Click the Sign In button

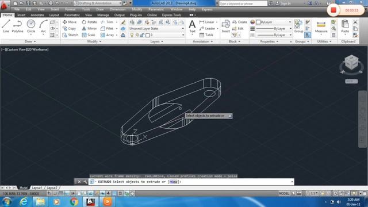283,3
